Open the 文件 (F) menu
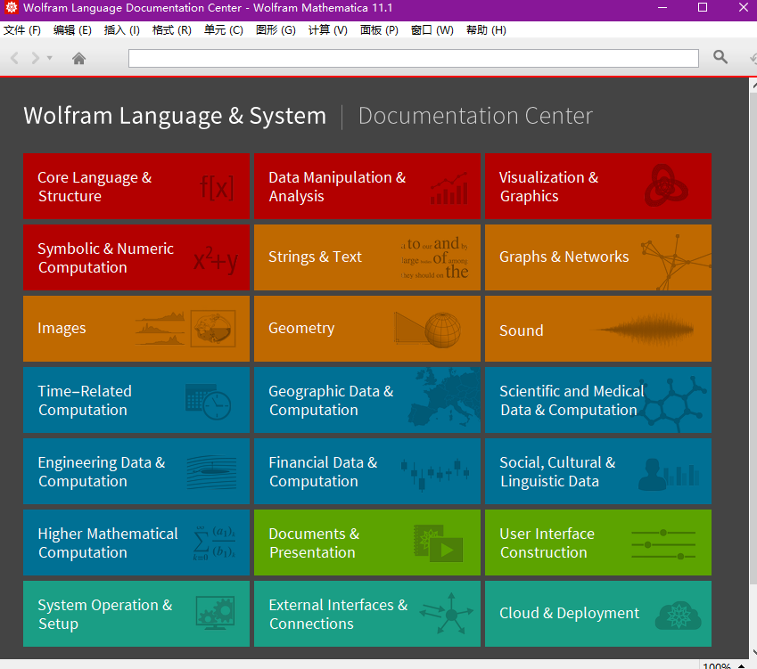This screenshot has width=757, height=669. (22, 29)
